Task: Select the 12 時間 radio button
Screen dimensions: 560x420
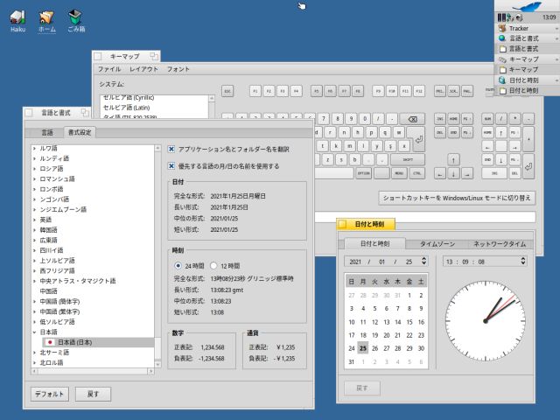Action: click(213, 265)
